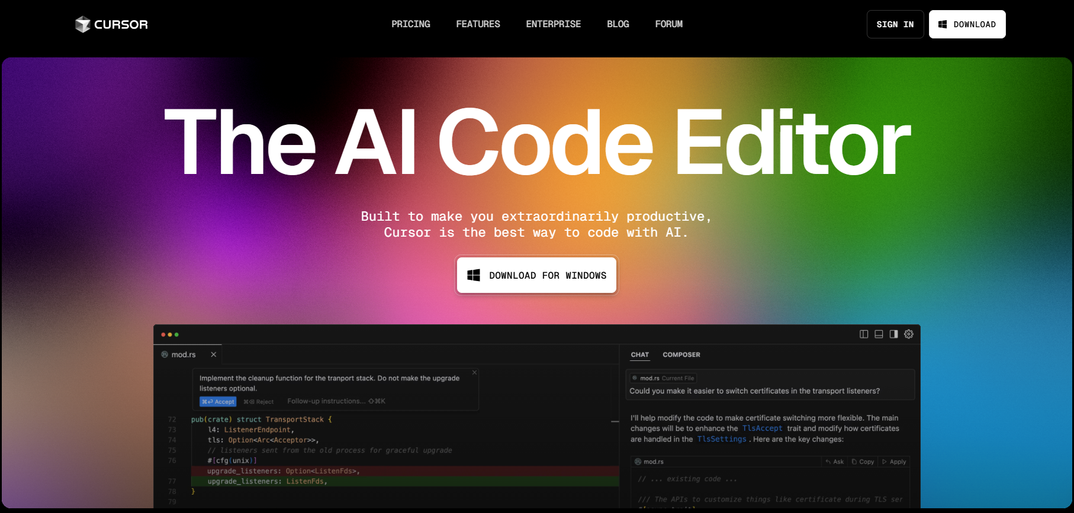
Task: Open the Features page
Action: (478, 24)
